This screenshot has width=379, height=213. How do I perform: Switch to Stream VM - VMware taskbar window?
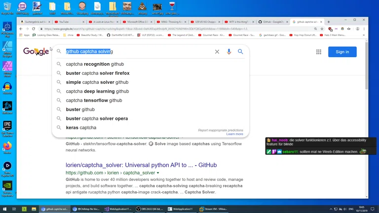[x=213, y=209]
